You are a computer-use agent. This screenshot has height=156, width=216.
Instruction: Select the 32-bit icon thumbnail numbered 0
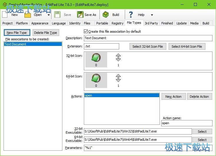pos(96,60)
